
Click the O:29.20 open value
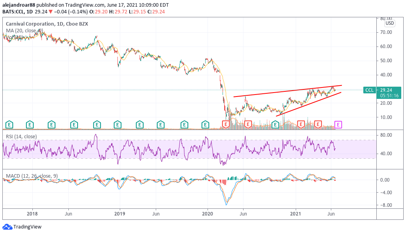(98, 11)
